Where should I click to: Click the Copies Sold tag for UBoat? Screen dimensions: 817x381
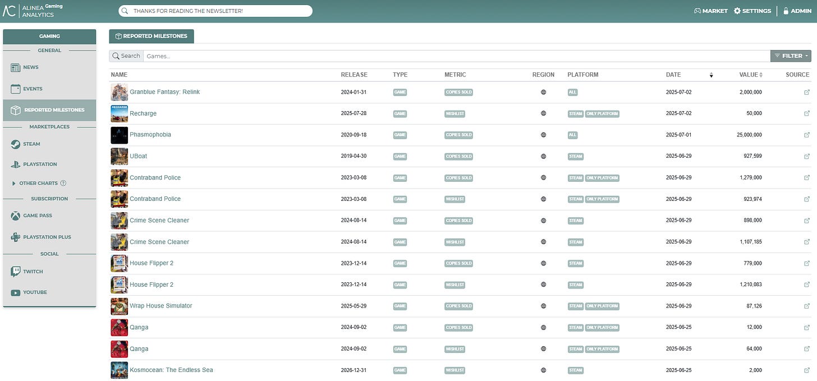point(458,156)
